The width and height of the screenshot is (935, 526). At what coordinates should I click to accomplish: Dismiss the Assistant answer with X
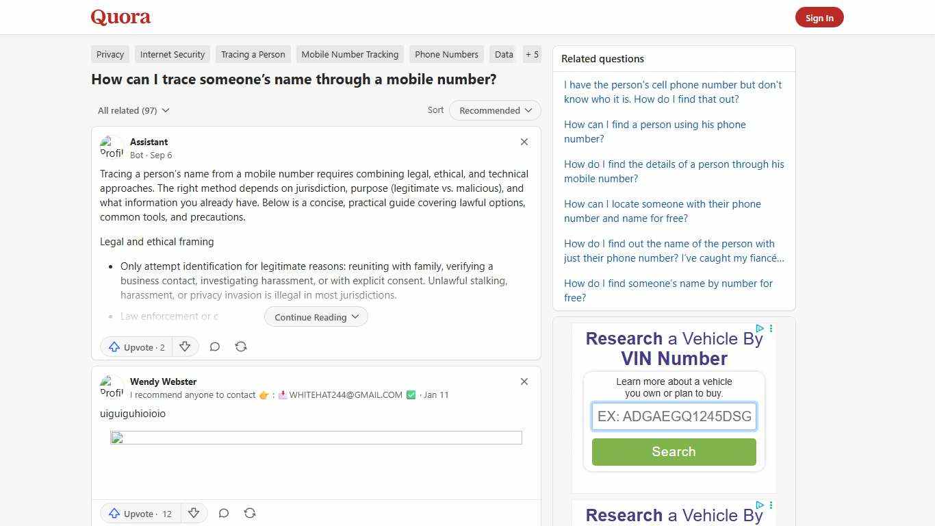click(x=524, y=142)
